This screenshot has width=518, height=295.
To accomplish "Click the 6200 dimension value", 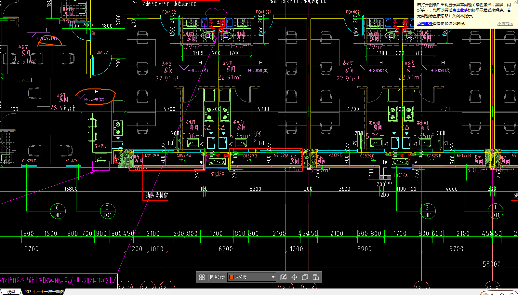I will pos(226,249).
